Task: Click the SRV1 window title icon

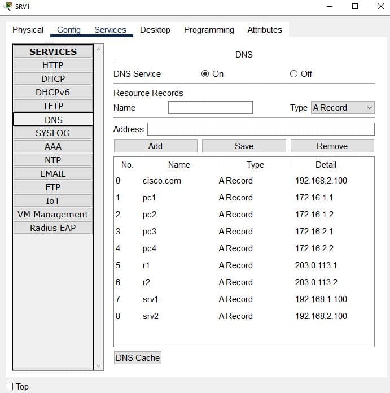Action: 8,6
